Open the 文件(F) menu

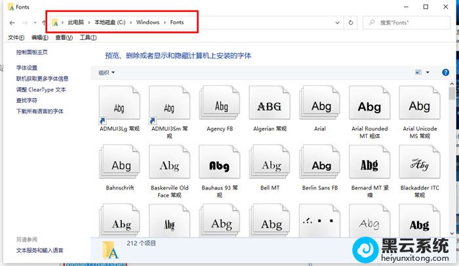point(16,37)
